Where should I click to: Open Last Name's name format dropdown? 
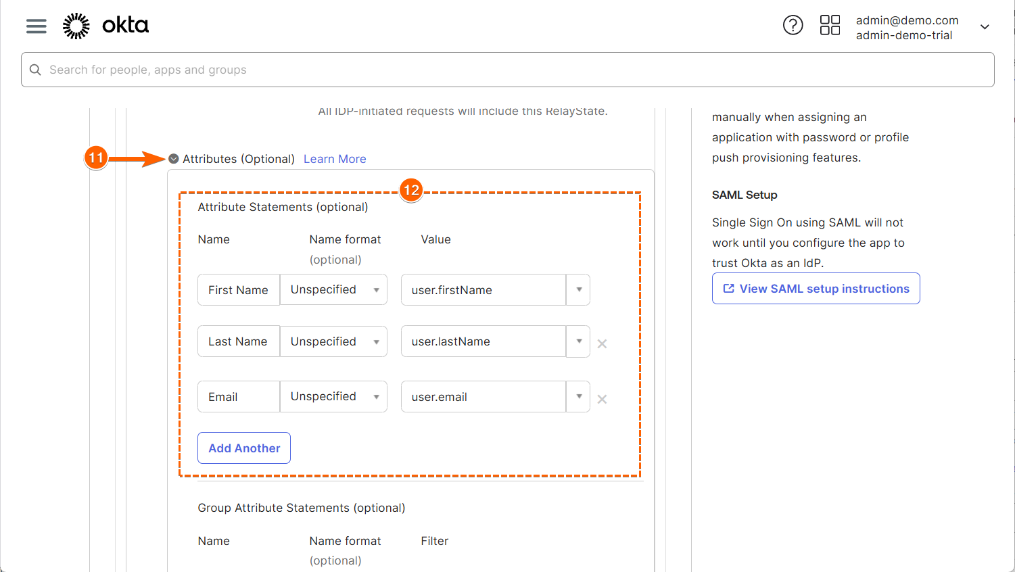pos(333,342)
